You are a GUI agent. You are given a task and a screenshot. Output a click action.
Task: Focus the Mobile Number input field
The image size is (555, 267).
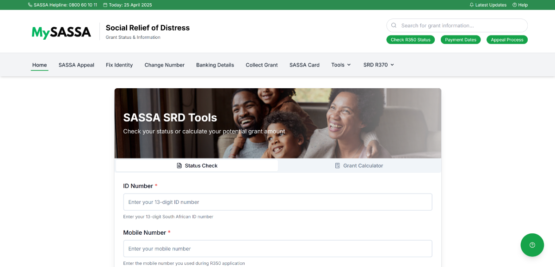(x=277, y=249)
